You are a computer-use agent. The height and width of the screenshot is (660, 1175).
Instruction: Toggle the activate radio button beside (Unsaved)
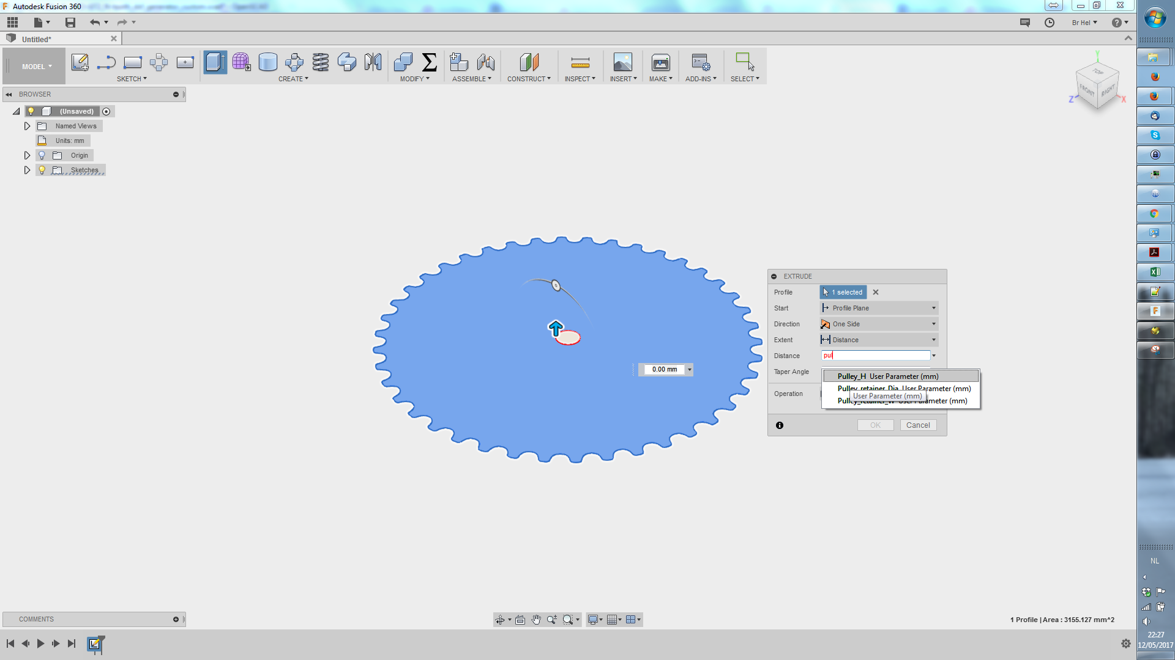point(106,112)
